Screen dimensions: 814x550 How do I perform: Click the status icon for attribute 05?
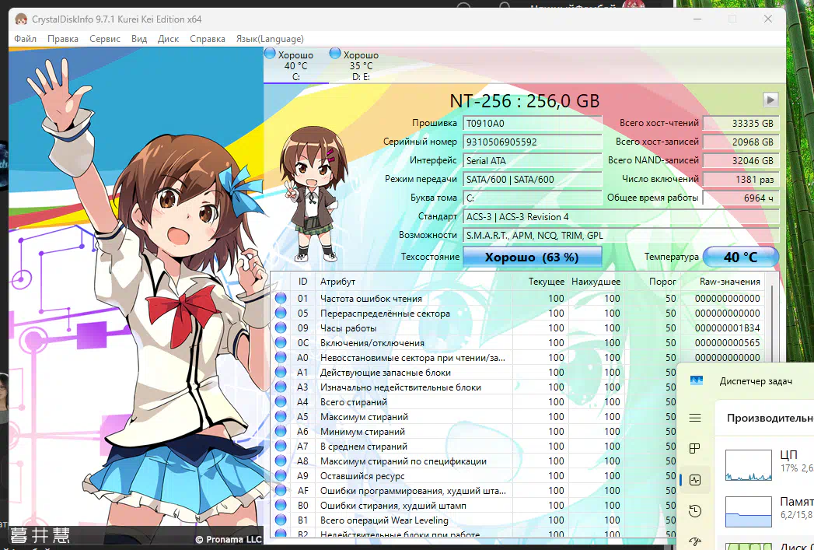click(281, 313)
